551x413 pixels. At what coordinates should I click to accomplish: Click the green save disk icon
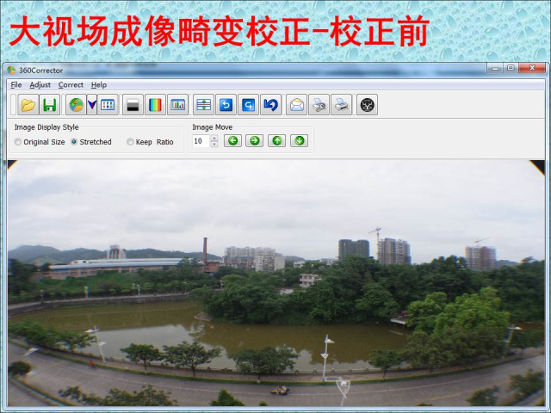49,105
